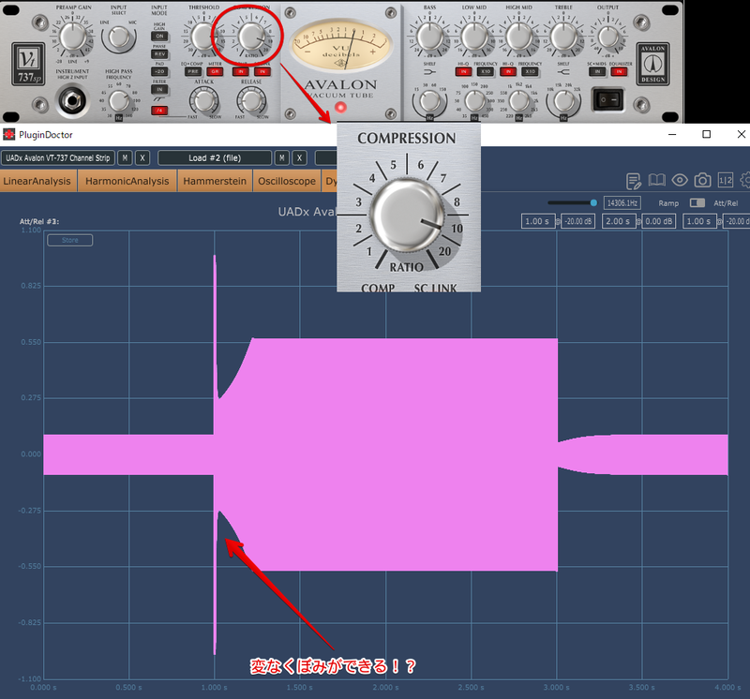Click the High Pass Frequency knob

119,101
